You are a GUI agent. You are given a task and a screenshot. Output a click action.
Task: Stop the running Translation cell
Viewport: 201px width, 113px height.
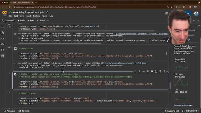tap(15, 49)
